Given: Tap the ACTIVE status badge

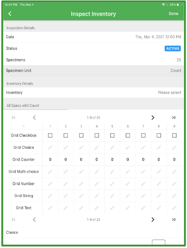Looking at the screenshot, I should [173, 49].
